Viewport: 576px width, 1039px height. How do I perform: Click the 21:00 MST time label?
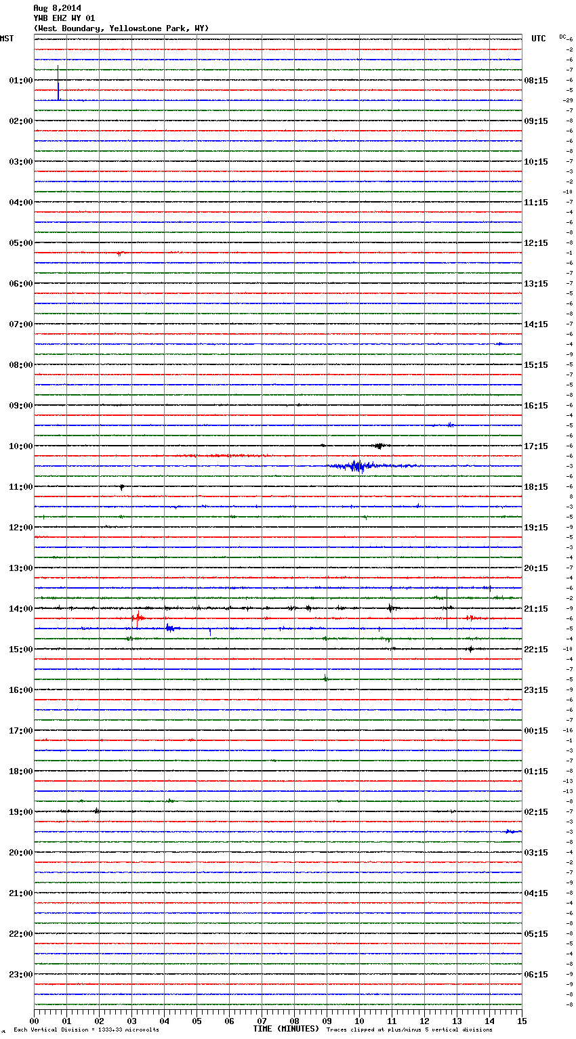click(x=20, y=893)
